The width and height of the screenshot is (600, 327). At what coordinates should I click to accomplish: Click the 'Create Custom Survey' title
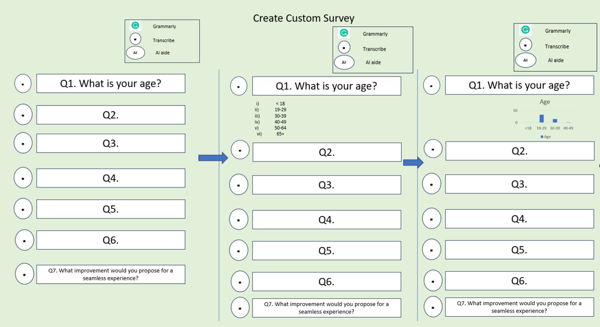click(304, 18)
